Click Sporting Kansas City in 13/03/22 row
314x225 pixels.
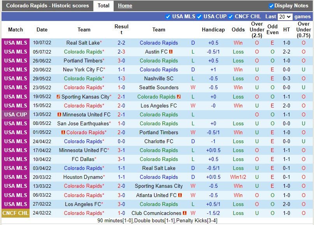(159, 186)
